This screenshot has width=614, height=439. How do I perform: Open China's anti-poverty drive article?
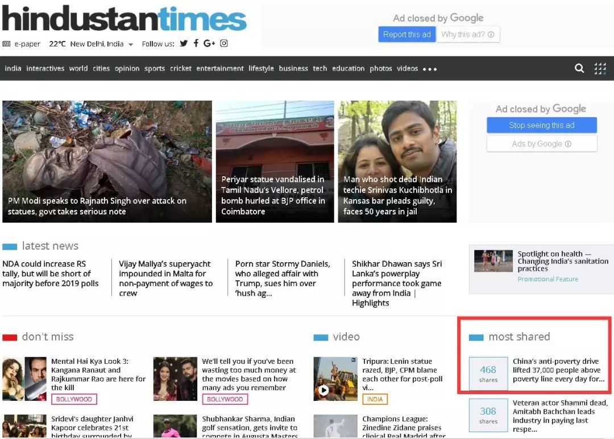(558, 370)
